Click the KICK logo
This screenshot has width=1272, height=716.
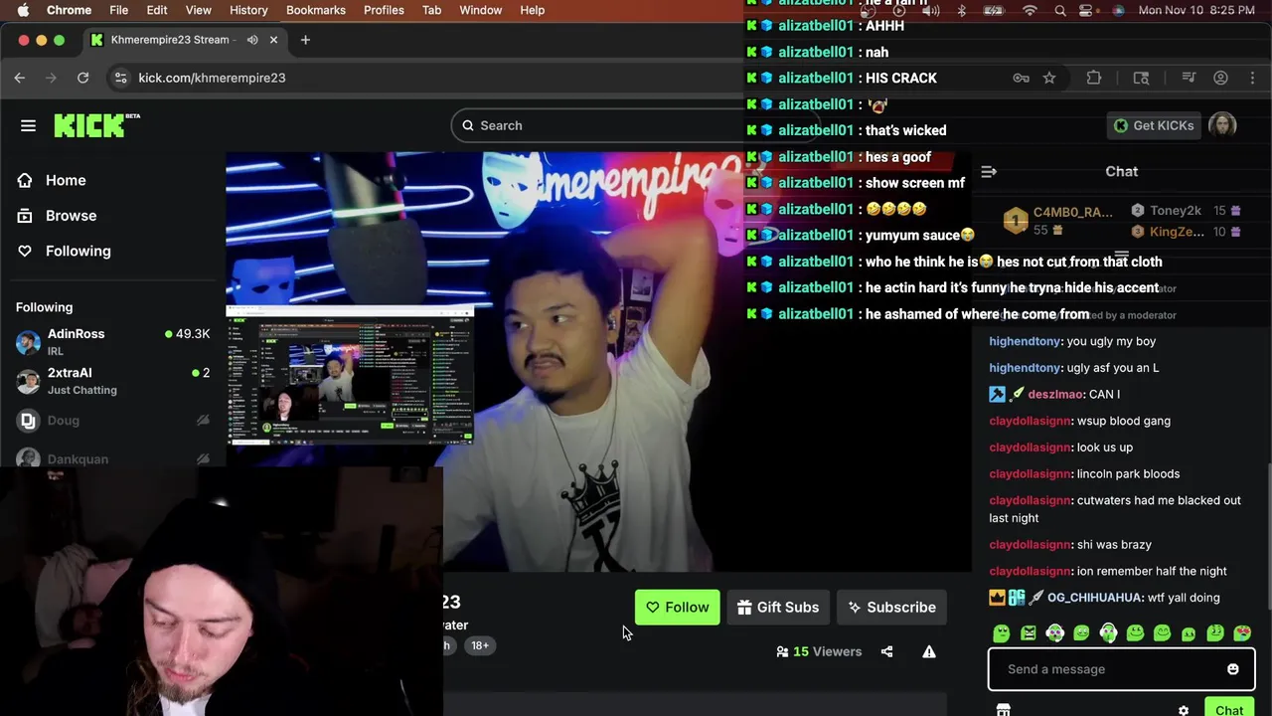pos(96,124)
